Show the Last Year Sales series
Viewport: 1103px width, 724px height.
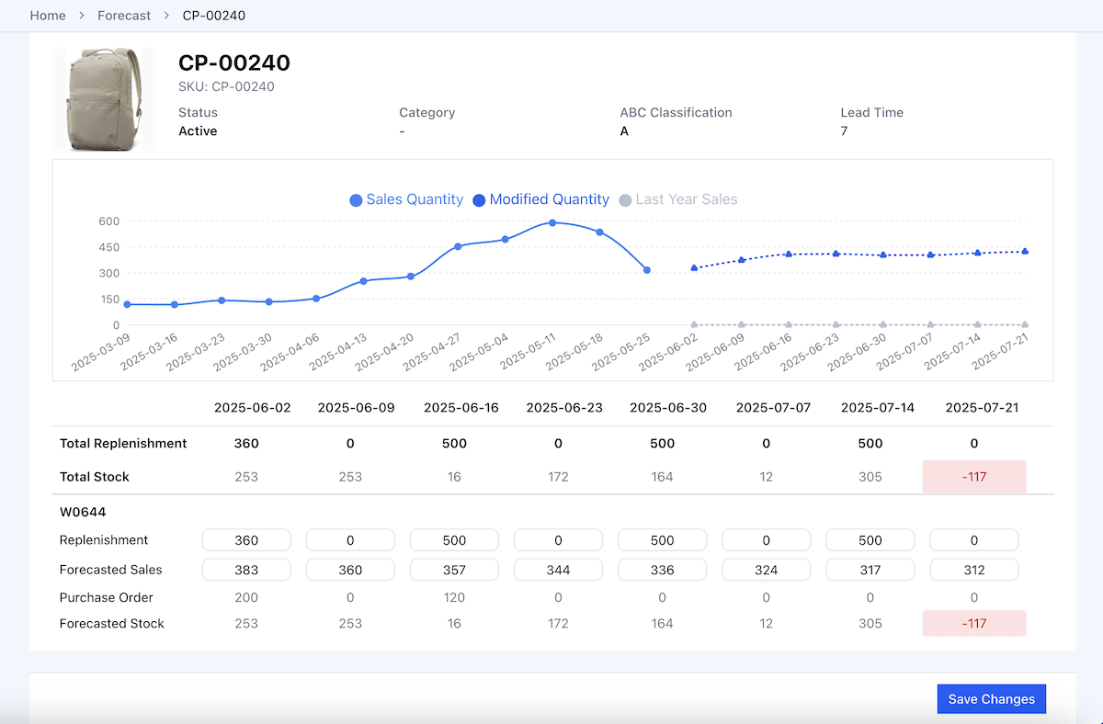(x=677, y=199)
